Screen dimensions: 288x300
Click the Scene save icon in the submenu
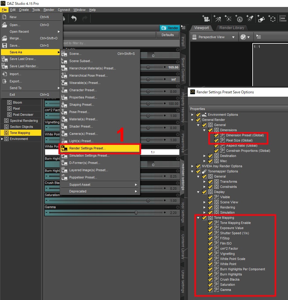(x=64, y=54)
